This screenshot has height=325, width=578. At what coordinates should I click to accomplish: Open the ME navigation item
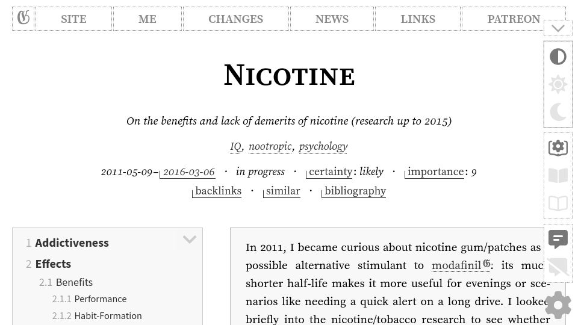[x=148, y=19]
